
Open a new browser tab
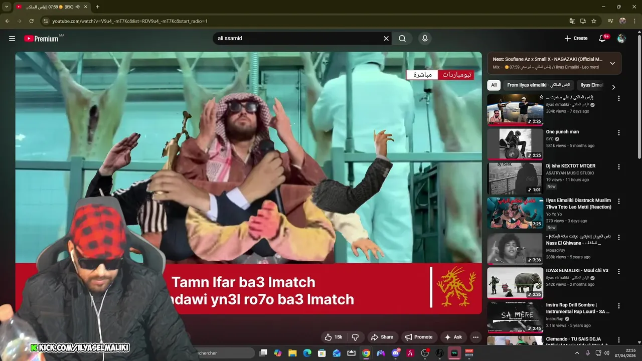(97, 7)
